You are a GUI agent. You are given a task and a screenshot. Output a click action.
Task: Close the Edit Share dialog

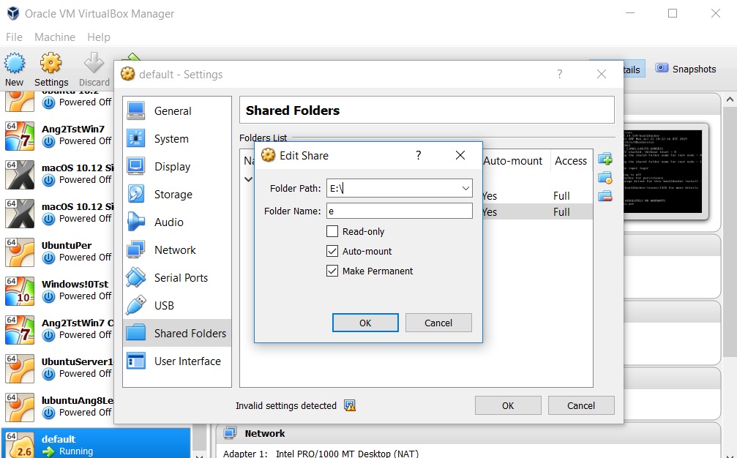pos(460,156)
